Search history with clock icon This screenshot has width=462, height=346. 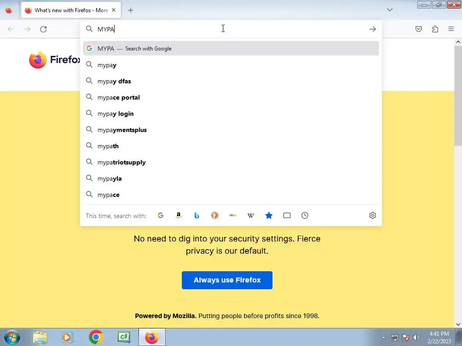pos(305,215)
